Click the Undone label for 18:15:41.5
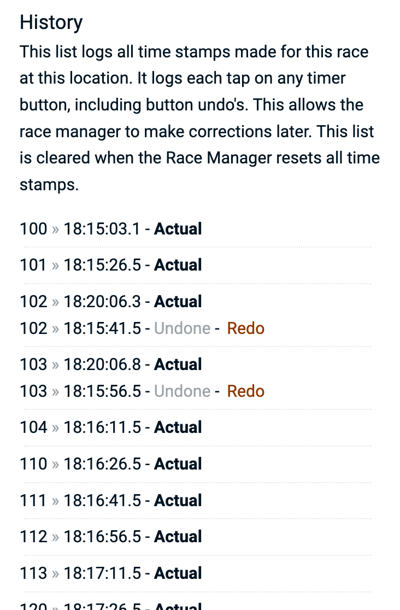The width and height of the screenshot is (400, 610). point(182,329)
